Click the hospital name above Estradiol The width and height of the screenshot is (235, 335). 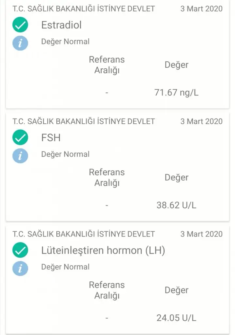click(x=84, y=9)
